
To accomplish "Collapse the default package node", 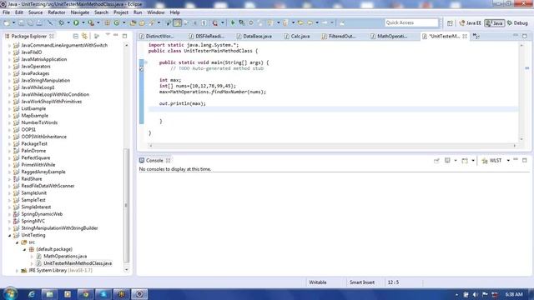I will 24,249.
